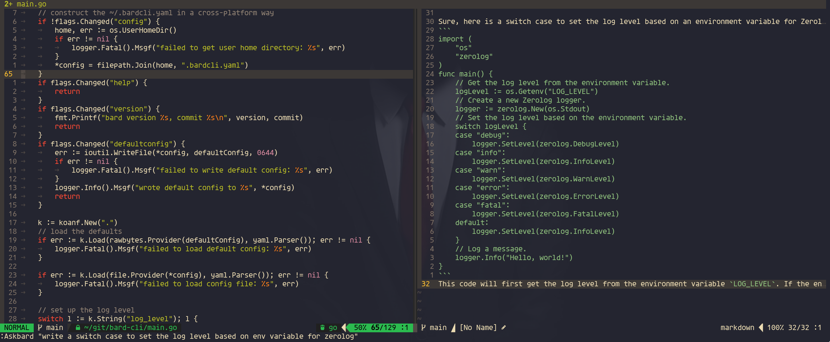Screen dimensions: 830x342
Task: Select the '2+ main.go' tab at top
Action: (x=25, y=4)
